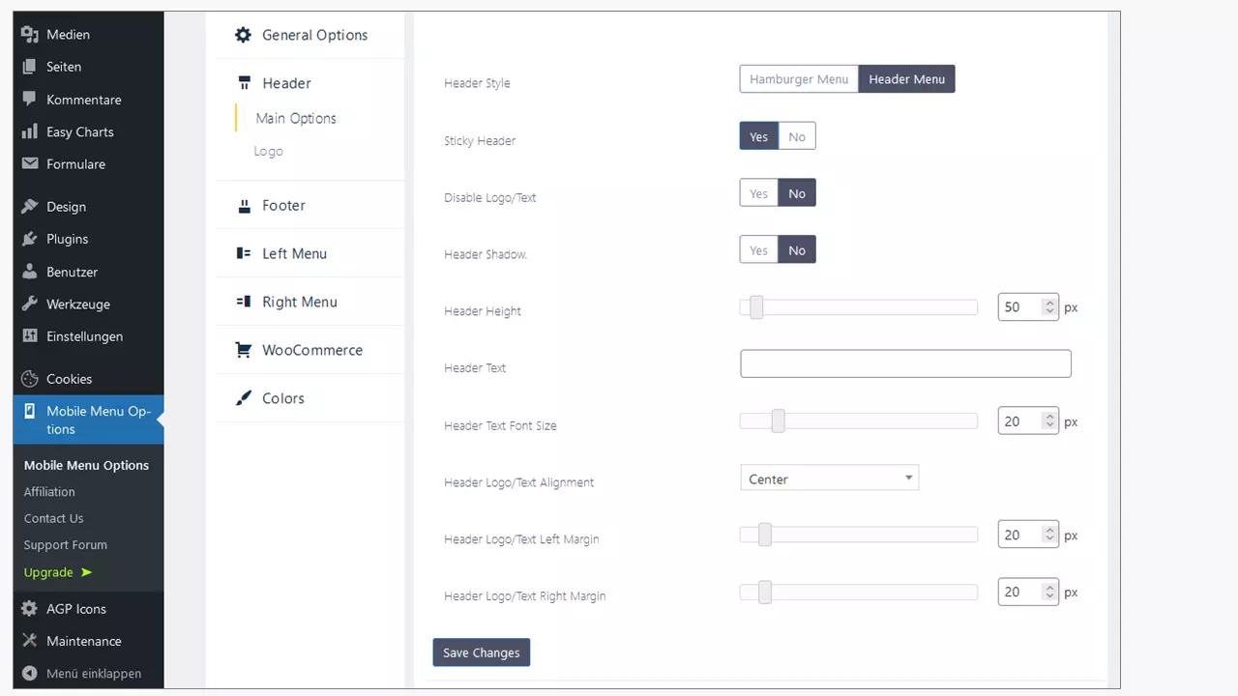Select Header Menu header style
Viewport: 1238px width, 696px height.
[x=906, y=79]
